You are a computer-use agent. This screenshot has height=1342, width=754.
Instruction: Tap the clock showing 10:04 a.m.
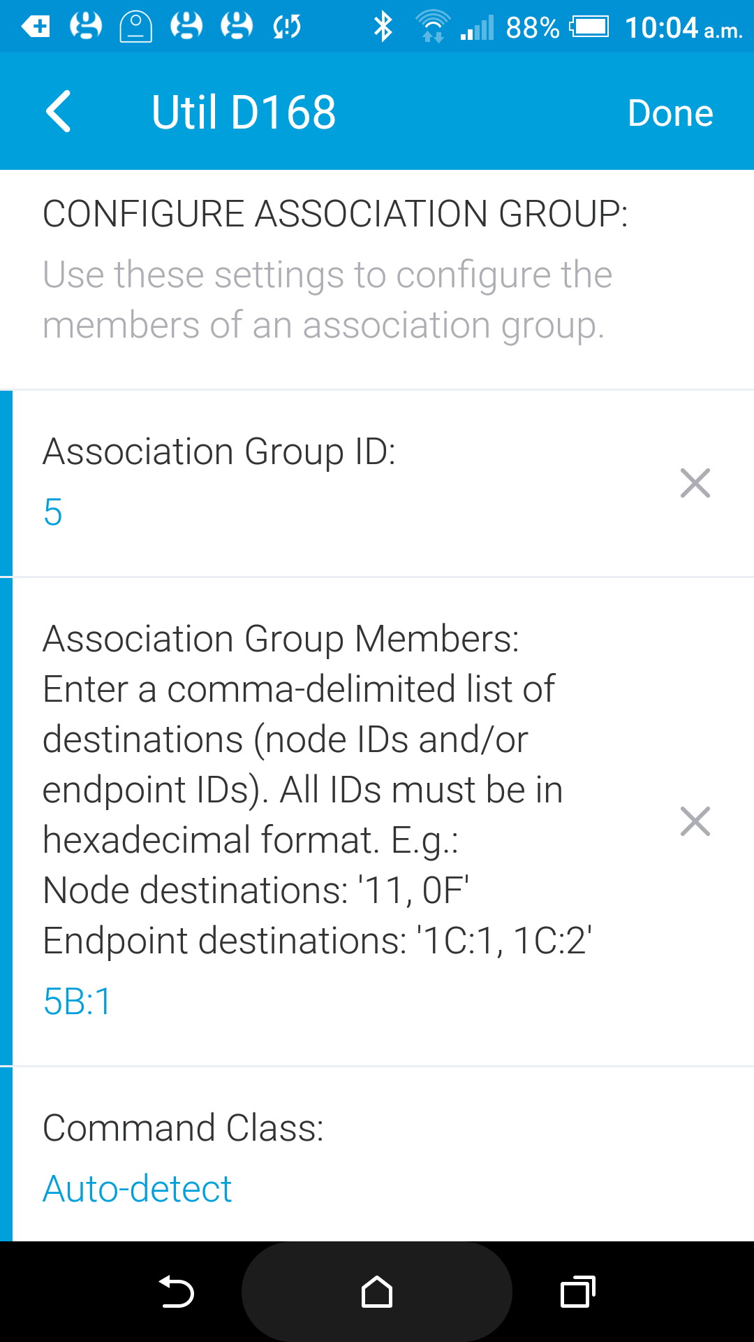pos(683,28)
